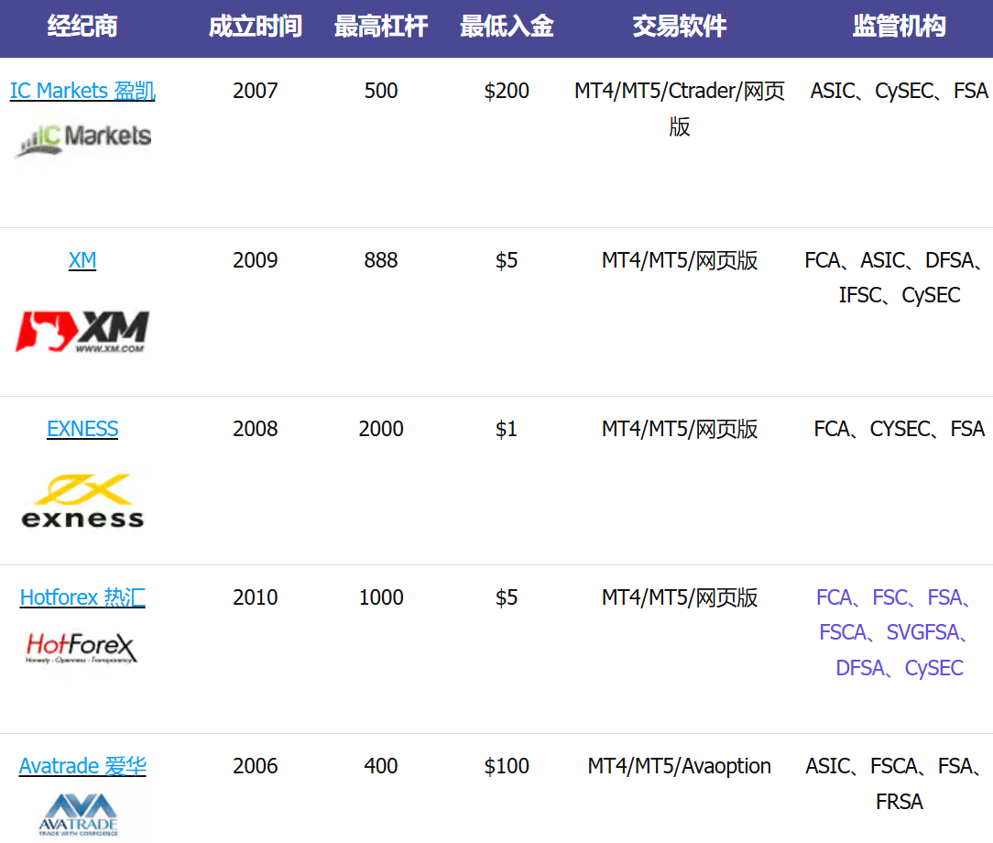Click the 最低入金 column header
The width and height of the screenshot is (993, 843).
point(507,26)
